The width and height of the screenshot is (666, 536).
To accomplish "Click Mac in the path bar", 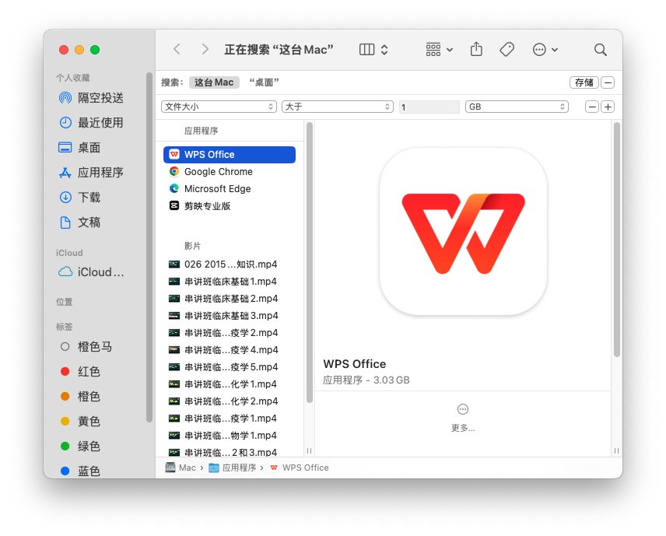I will (x=181, y=468).
